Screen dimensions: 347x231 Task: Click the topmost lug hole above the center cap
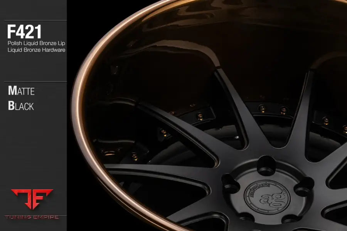click(265, 161)
